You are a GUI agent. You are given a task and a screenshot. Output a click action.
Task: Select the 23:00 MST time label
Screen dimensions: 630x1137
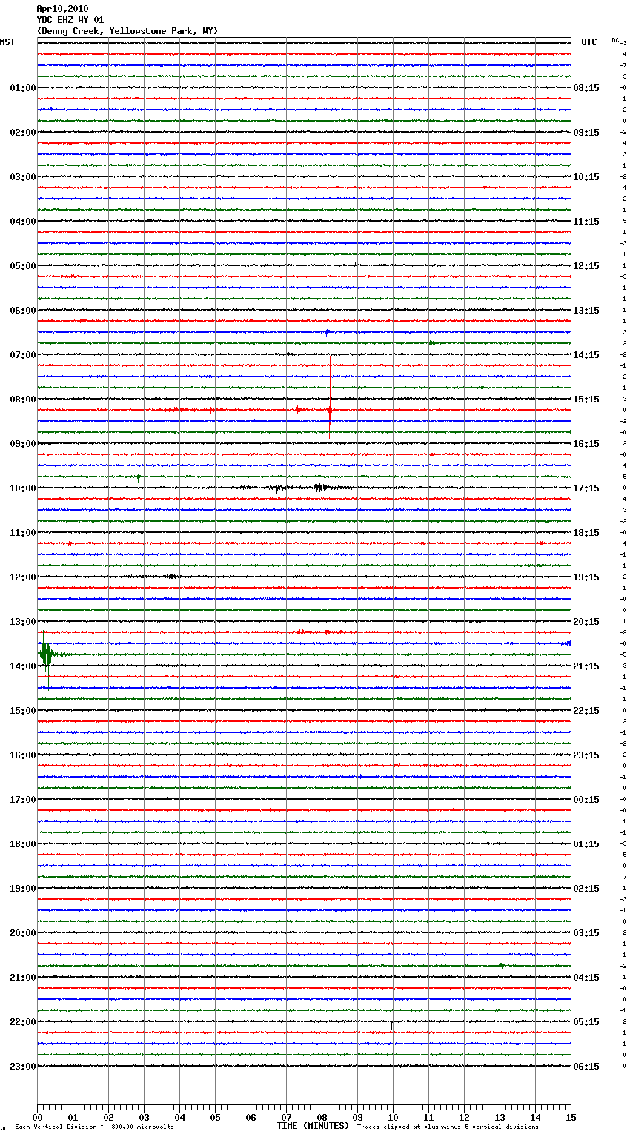23,1067
